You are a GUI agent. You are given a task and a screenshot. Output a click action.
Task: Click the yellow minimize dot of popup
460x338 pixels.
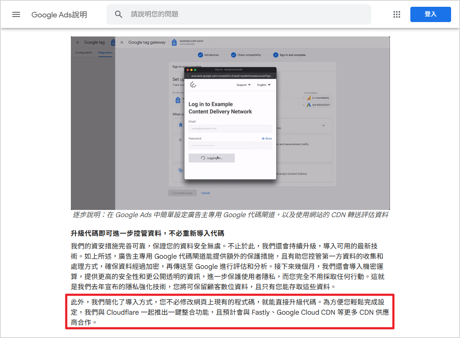click(191, 70)
